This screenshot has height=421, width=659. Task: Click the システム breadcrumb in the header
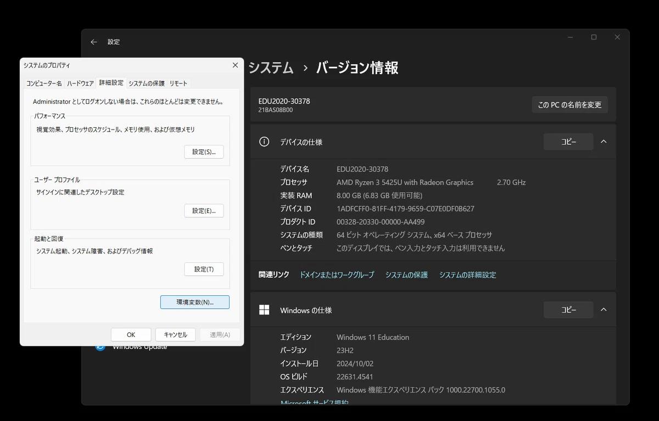click(x=271, y=68)
